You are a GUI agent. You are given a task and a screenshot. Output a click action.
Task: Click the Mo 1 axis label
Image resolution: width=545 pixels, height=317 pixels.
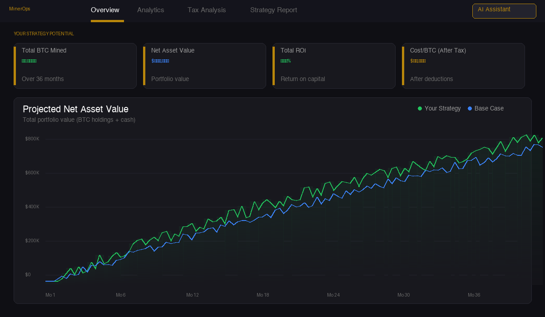[x=50, y=295]
